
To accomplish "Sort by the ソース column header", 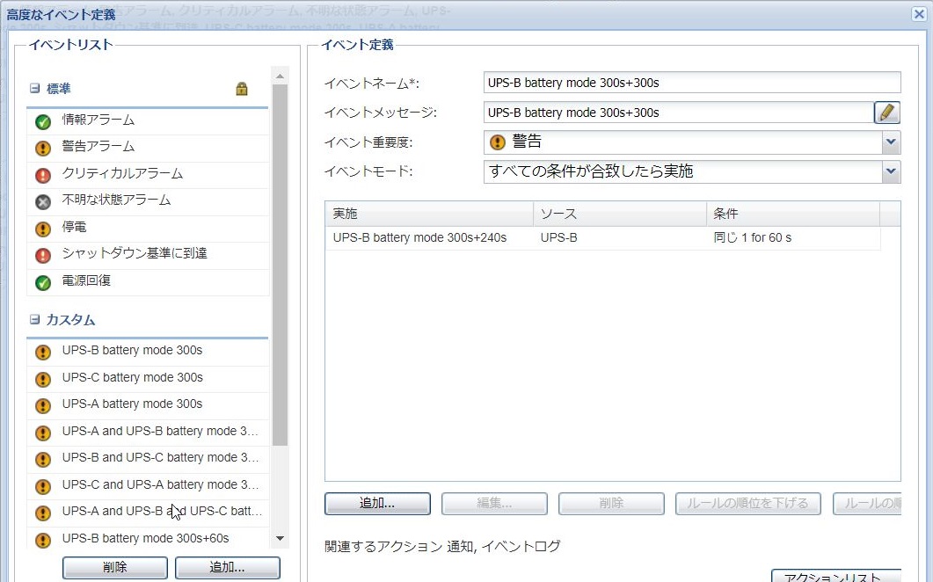I will point(619,214).
